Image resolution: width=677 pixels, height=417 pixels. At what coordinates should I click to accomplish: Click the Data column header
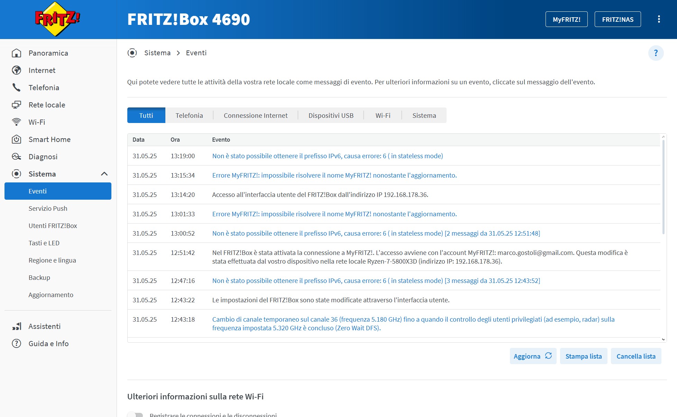click(138, 140)
